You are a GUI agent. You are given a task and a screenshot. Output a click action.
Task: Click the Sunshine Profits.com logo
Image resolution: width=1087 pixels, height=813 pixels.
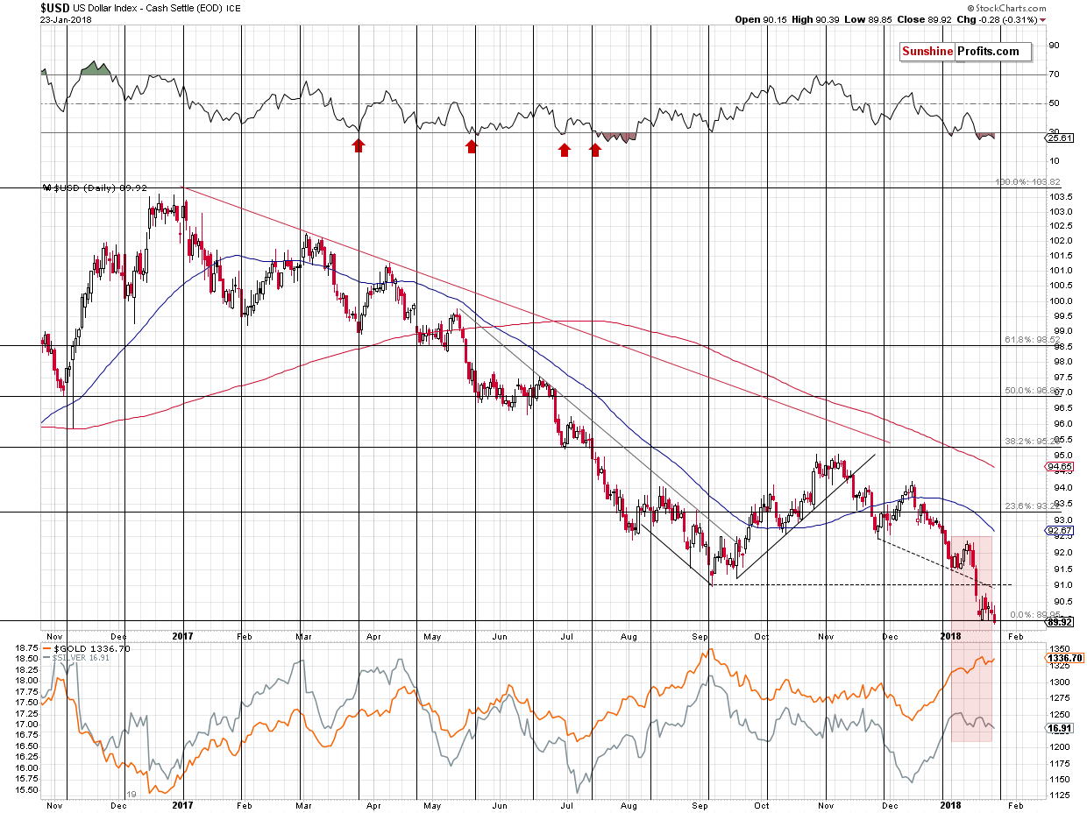965,52
